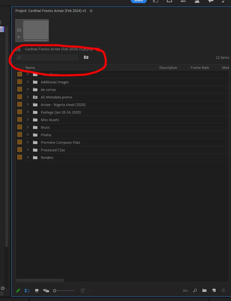The width and height of the screenshot is (231, 301).
Task: Select the 'Renders' name text
Action: pos(47,157)
